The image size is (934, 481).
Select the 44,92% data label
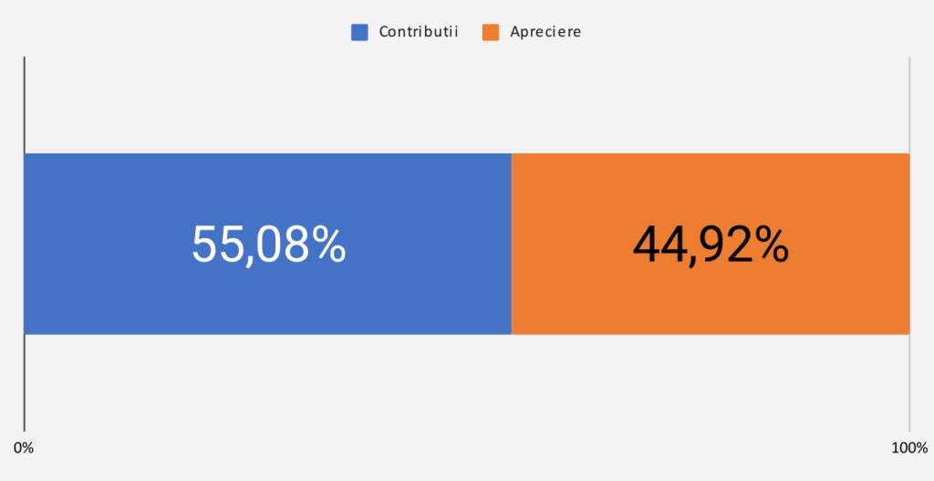point(711,245)
